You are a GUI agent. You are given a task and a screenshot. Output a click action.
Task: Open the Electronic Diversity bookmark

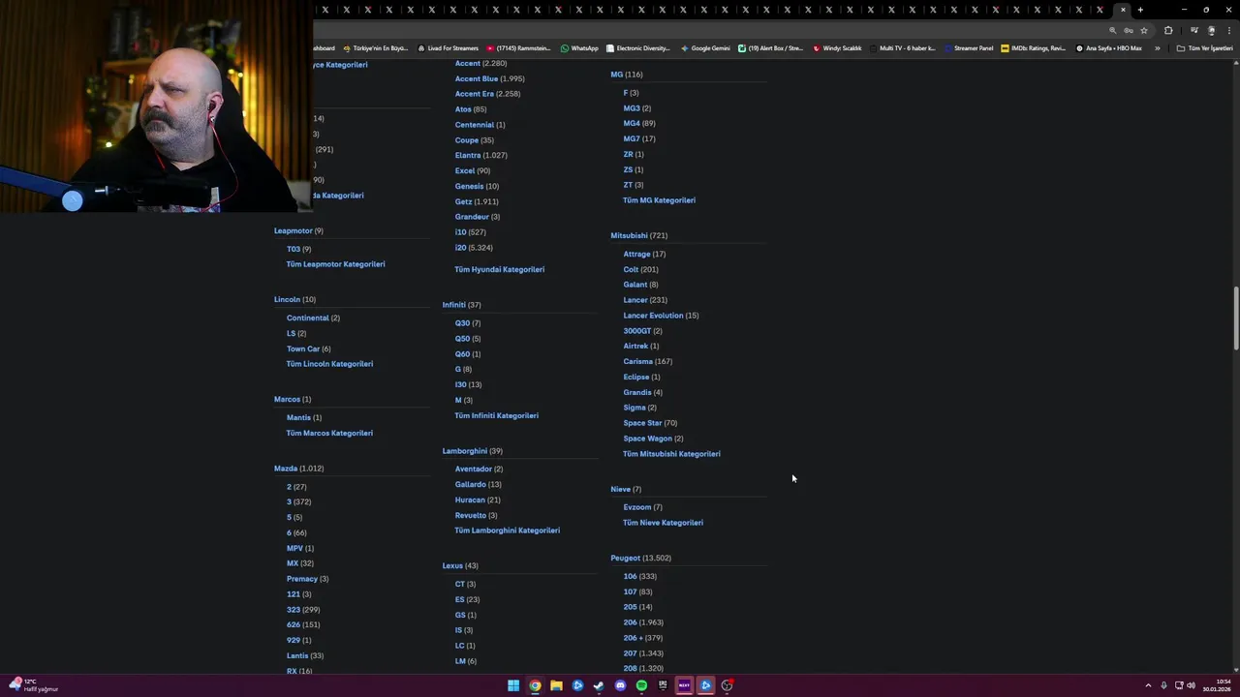[x=637, y=48]
